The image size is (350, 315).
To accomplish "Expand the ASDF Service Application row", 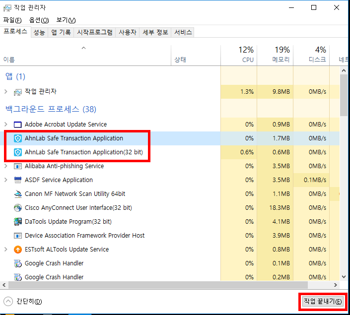I will click(6, 180).
